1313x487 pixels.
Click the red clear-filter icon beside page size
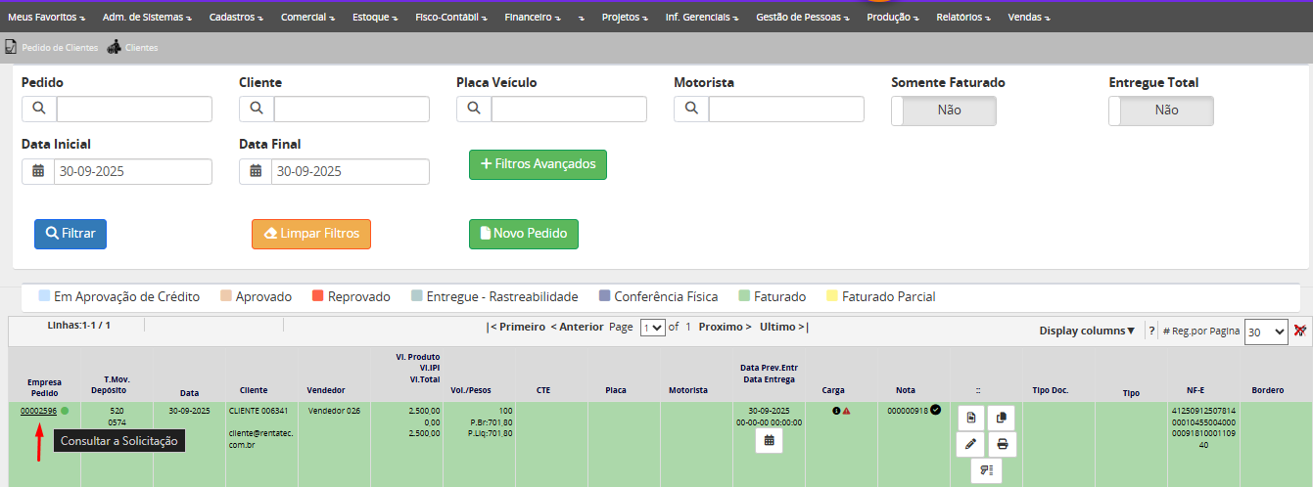point(1300,331)
